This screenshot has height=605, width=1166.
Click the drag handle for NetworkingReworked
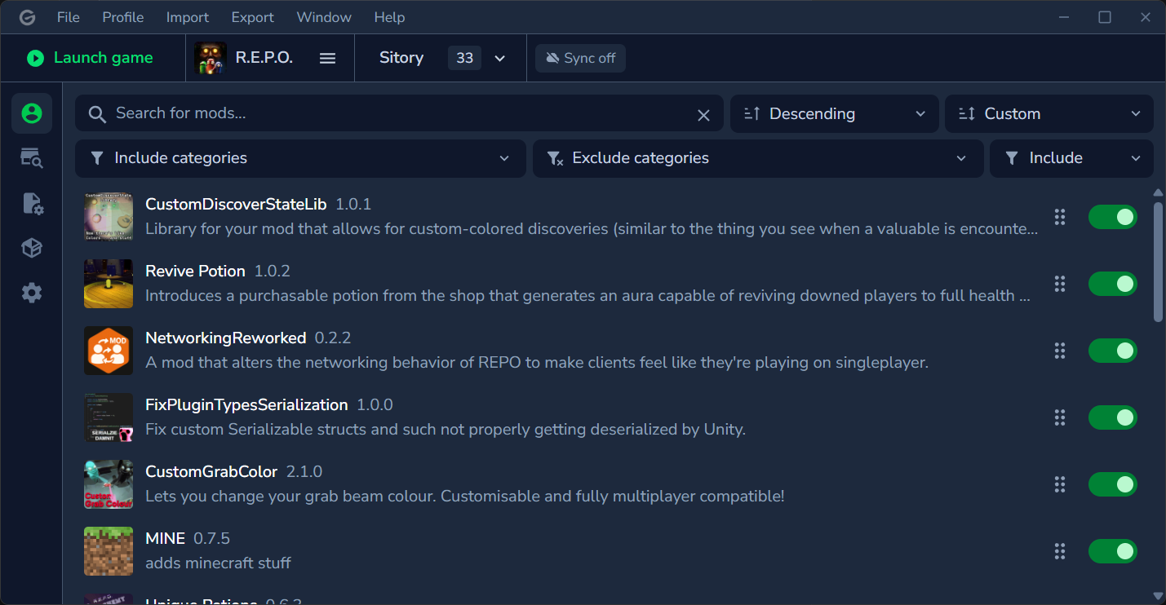coord(1060,351)
